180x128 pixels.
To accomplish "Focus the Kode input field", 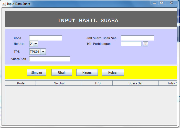I will coord(46,38).
